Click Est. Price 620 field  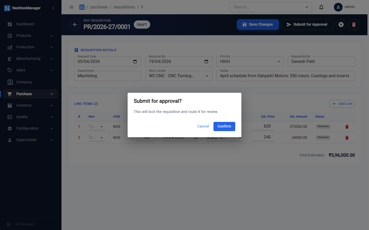pos(263,126)
